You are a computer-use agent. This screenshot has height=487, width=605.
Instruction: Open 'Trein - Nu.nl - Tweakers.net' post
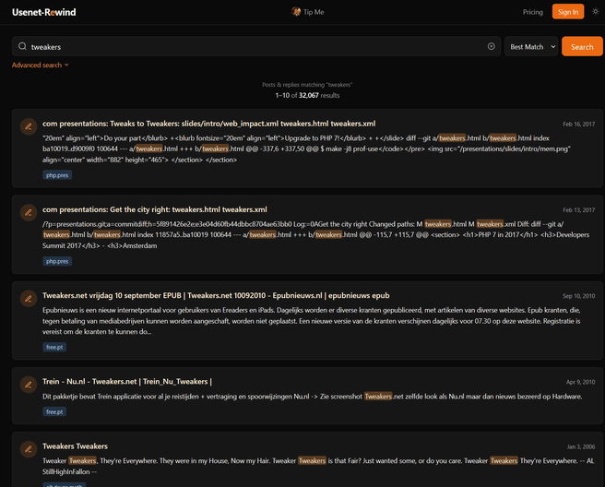coord(127,382)
